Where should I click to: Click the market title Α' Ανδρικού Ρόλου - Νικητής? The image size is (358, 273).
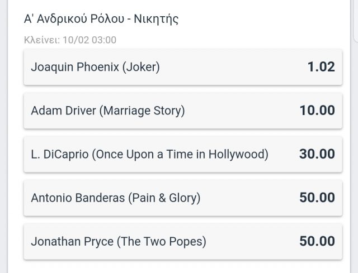101,18
